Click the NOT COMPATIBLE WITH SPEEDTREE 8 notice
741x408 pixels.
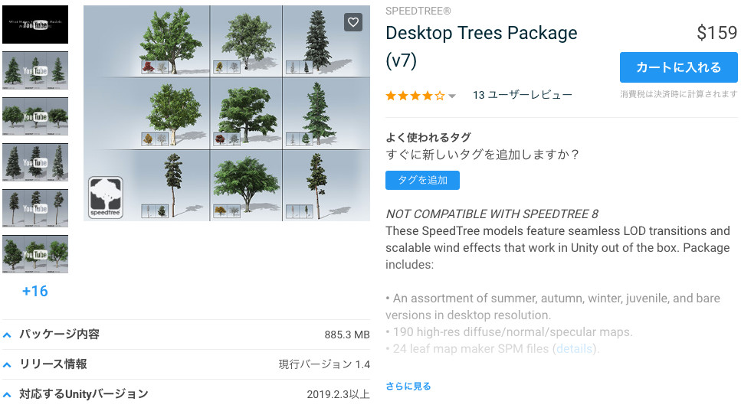492,214
